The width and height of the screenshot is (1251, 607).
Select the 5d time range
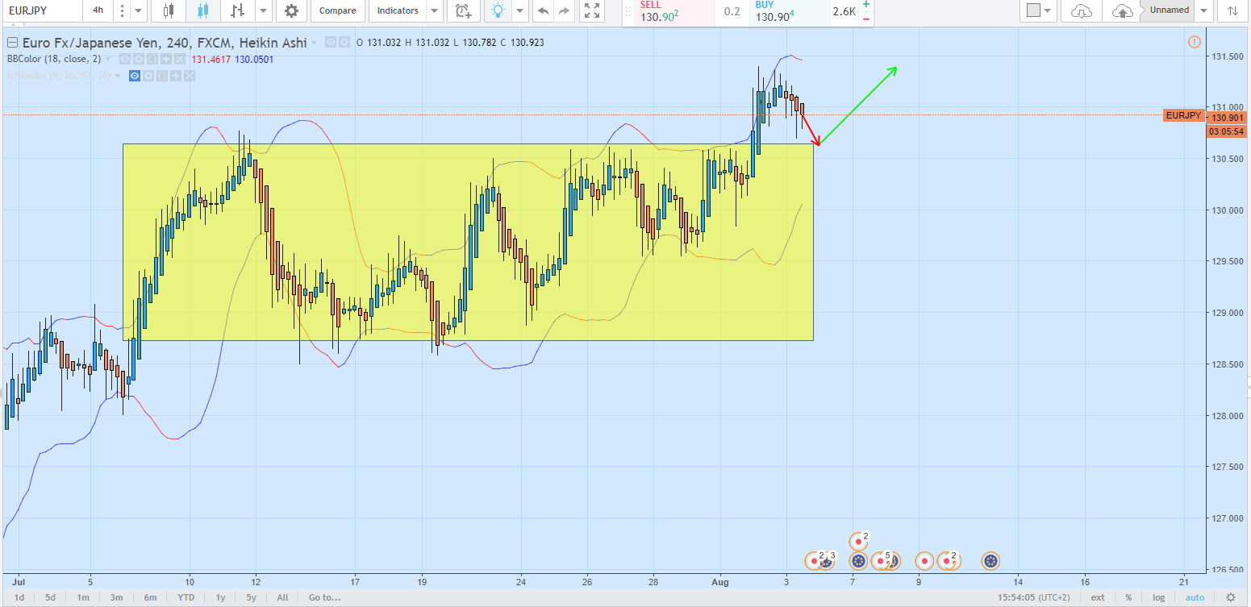[50, 597]
